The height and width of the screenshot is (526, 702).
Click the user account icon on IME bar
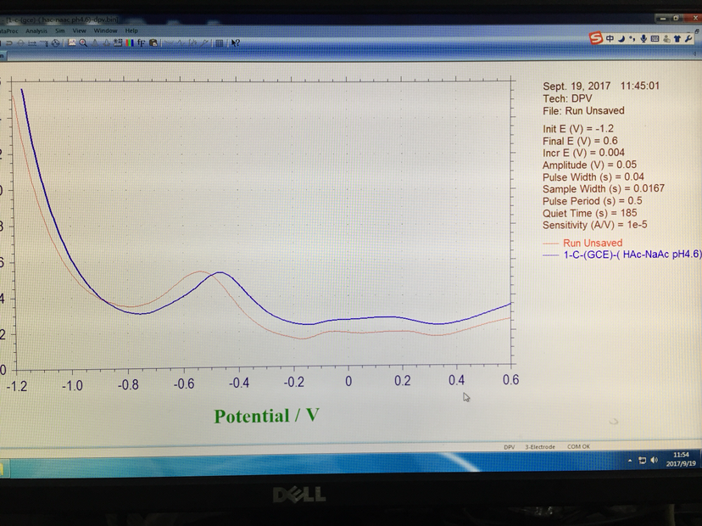(666, 38)
